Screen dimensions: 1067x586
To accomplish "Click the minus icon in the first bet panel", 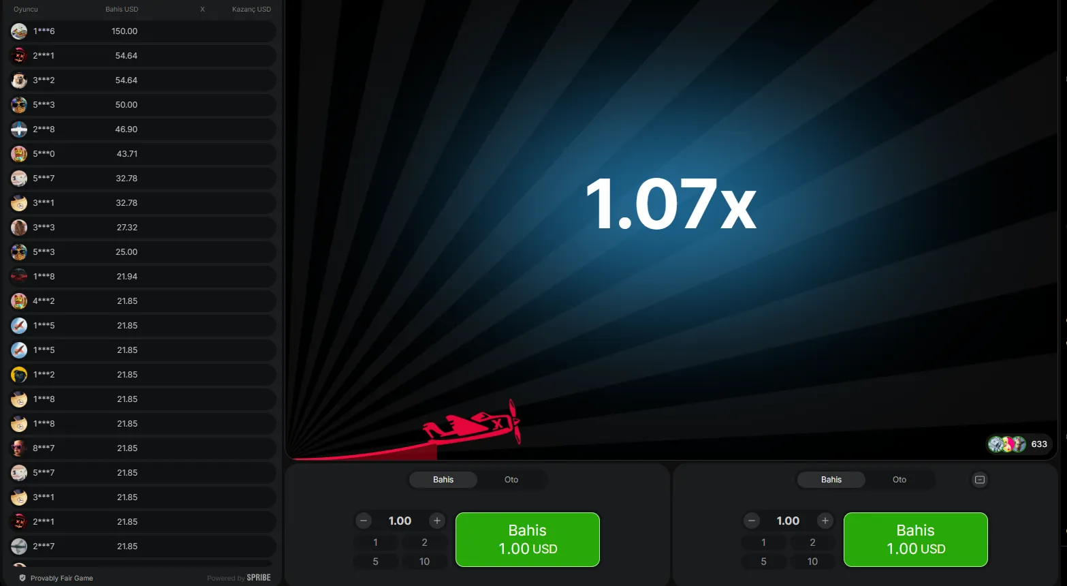I will point(364,521).
